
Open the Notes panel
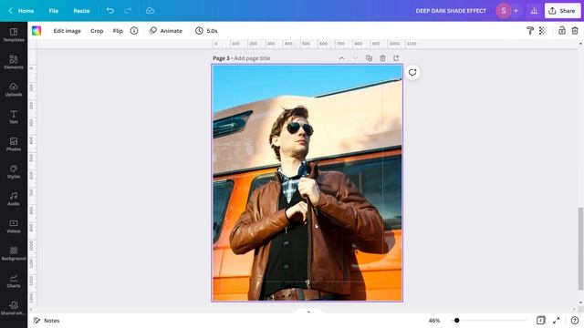point(47,321)
